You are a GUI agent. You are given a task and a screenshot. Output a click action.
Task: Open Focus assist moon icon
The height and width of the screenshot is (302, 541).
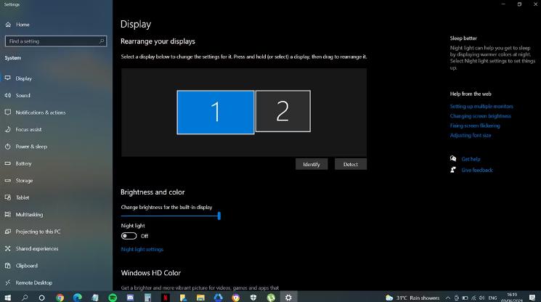tap(7, 129)
